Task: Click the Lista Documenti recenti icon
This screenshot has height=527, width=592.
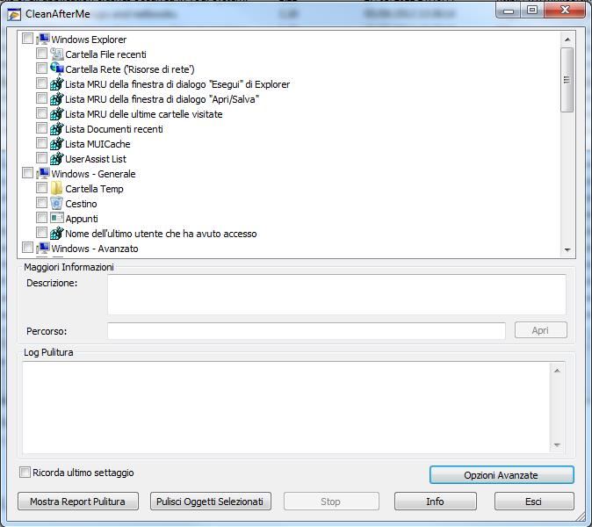Action: coord(56,129)
